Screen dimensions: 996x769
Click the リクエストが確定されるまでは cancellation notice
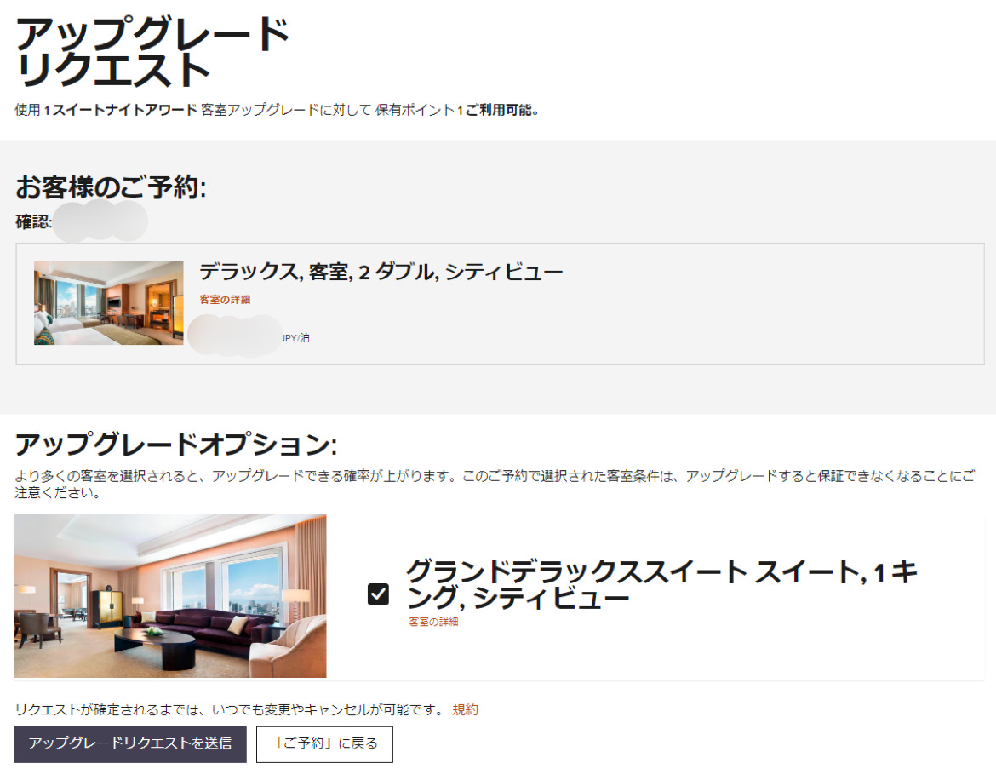point(230,709)
